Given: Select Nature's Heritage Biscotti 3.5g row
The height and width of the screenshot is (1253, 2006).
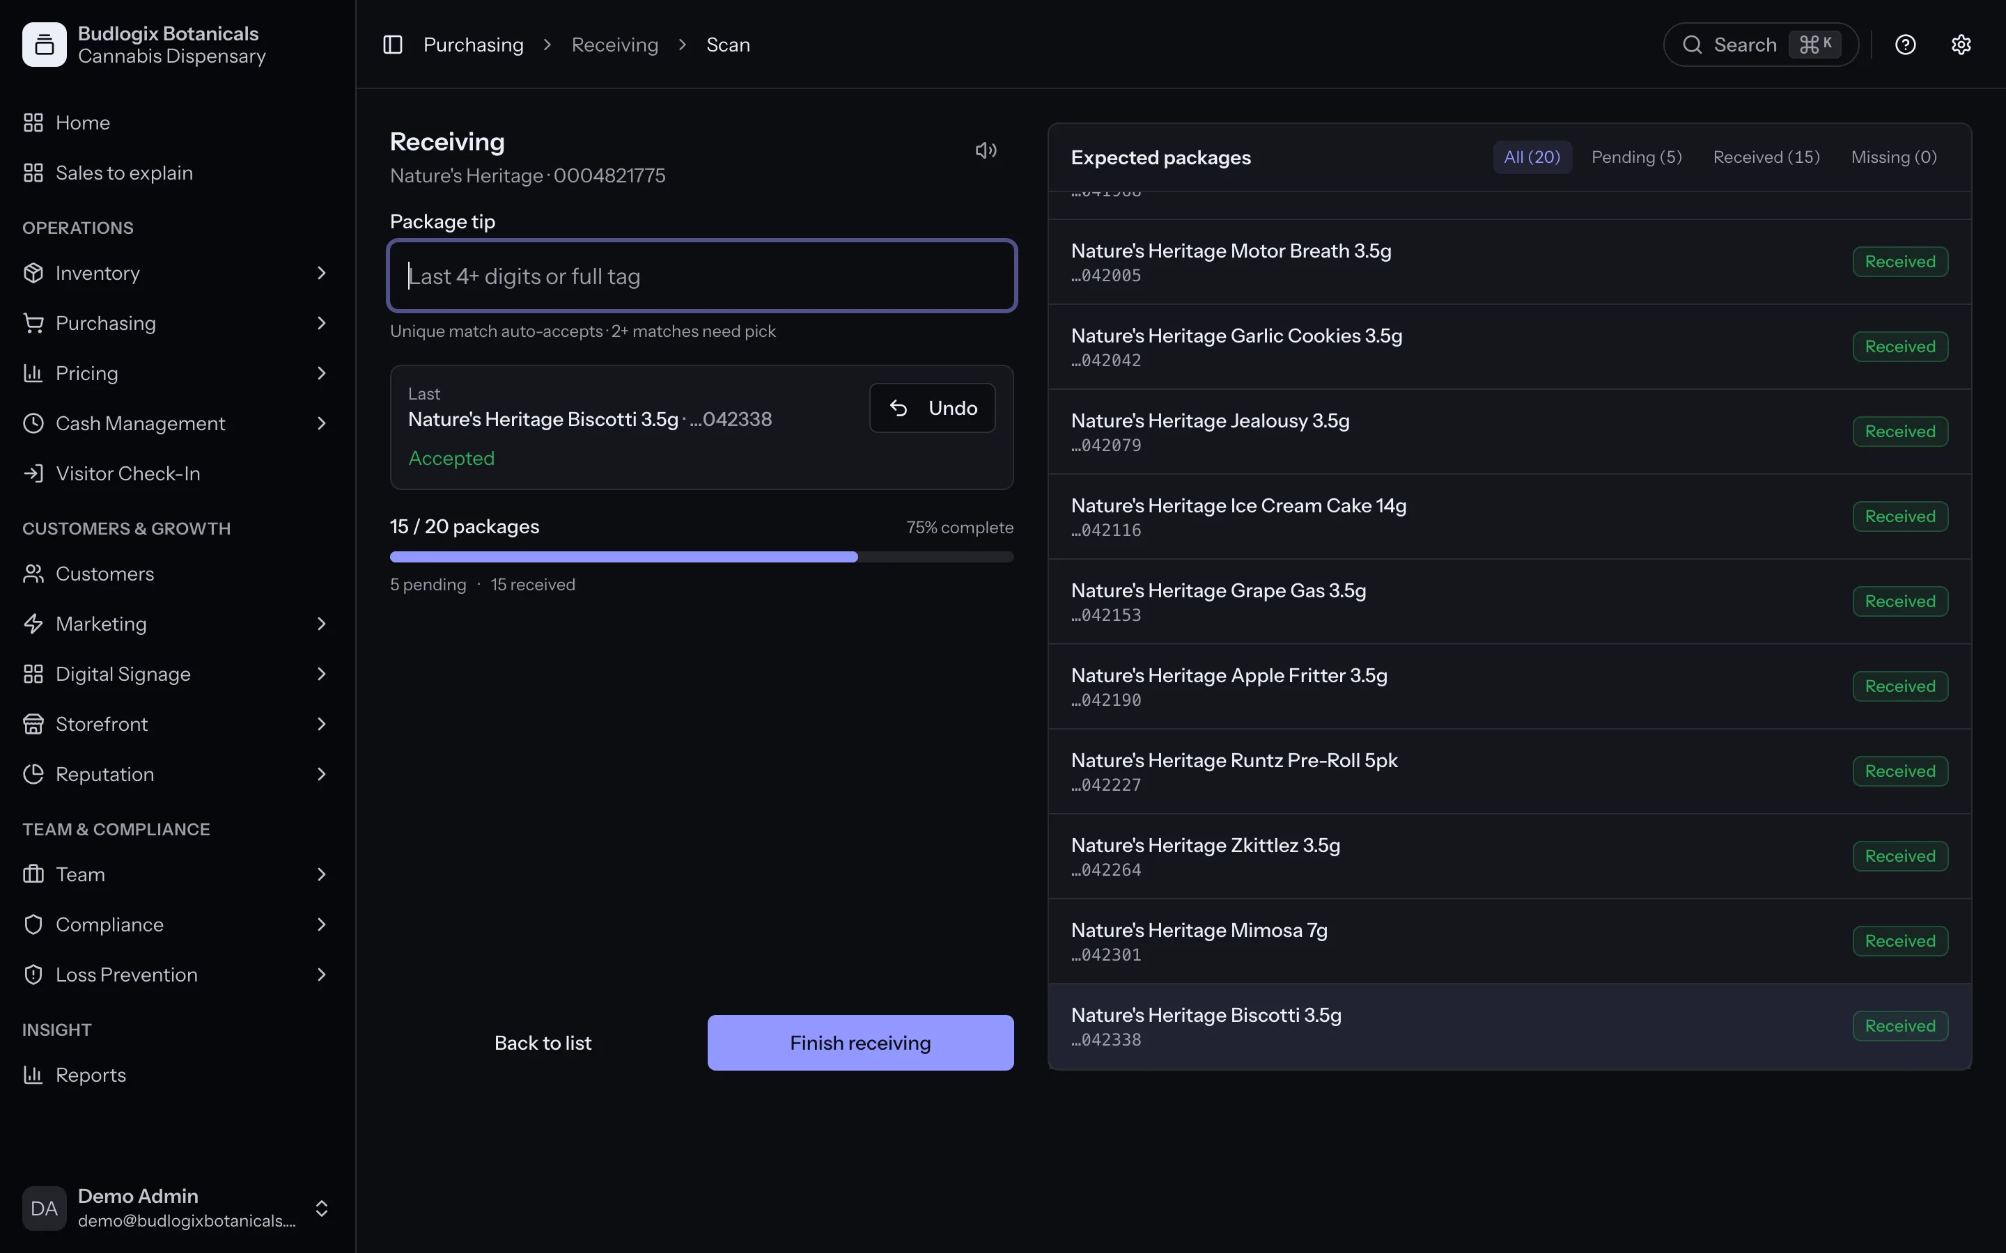Looking at the screenshot, I should pos(1509,1027).
